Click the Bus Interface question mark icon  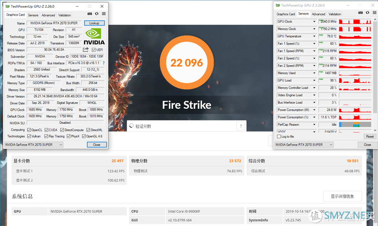[x=103, y=63]
